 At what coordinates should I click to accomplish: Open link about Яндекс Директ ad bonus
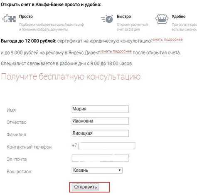pyautogui.click(x=116, y=51)
